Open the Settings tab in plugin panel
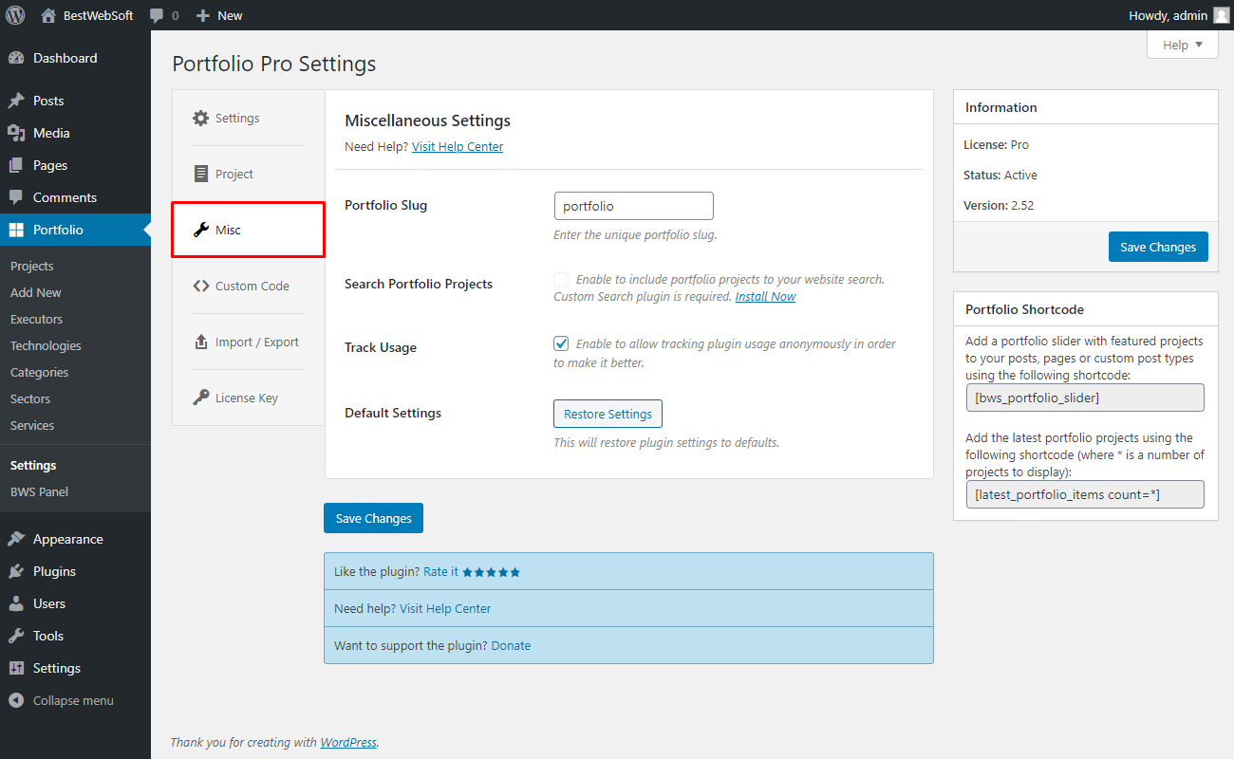The image size is (1234, 759). [x=248, y=119]
